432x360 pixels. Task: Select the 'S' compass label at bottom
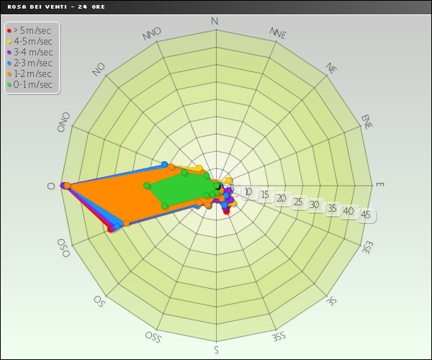tap(215, 350)
